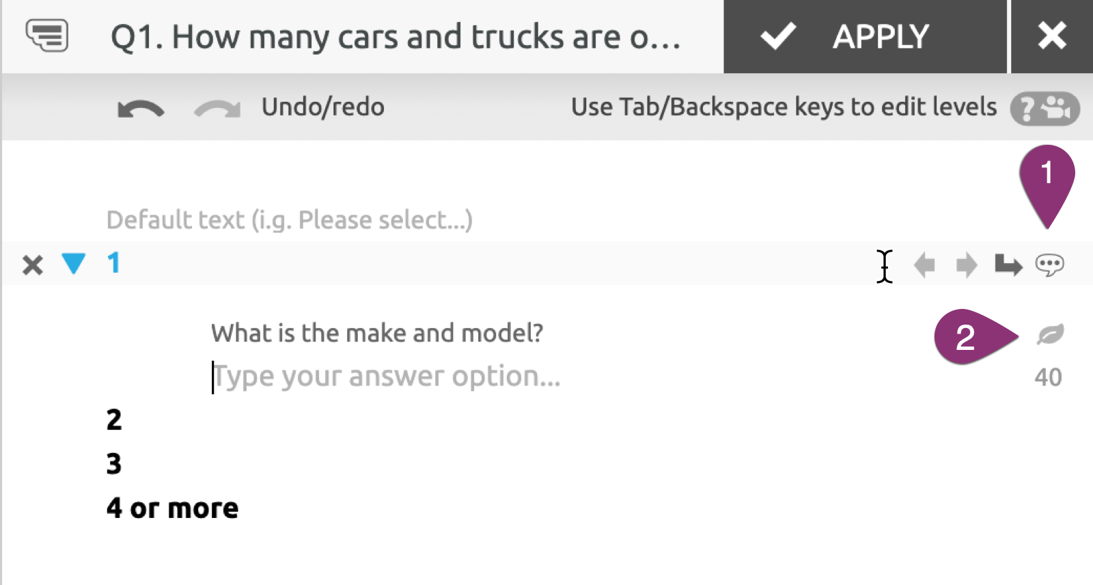Delete answer option 1 with the X
Screen dimensions: 1093x585
pos(32,264)
